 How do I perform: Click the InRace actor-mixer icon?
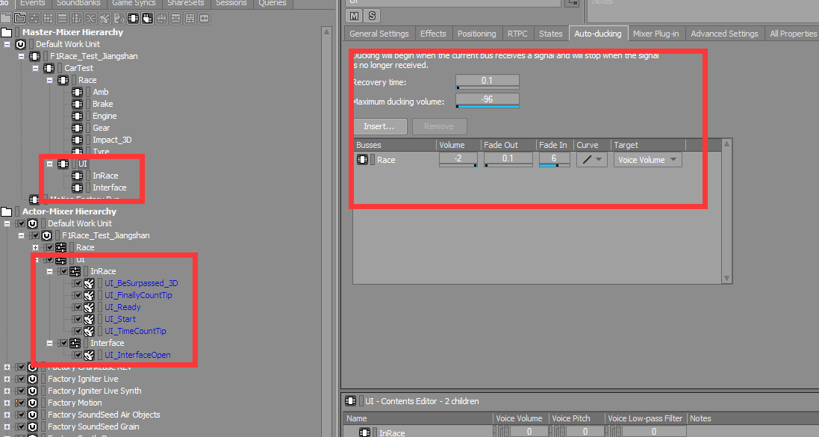[75, 271]
